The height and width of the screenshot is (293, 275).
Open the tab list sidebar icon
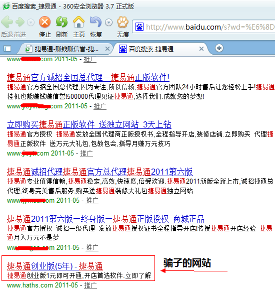click(x=7, y=49)
